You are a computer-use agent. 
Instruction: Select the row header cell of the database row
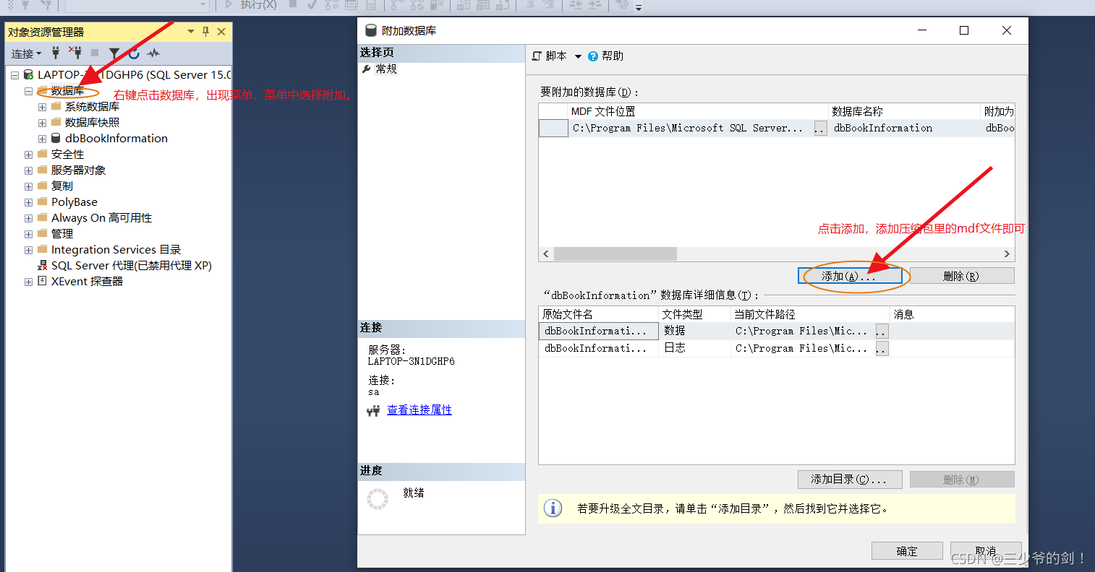click(x=553, y=128)
